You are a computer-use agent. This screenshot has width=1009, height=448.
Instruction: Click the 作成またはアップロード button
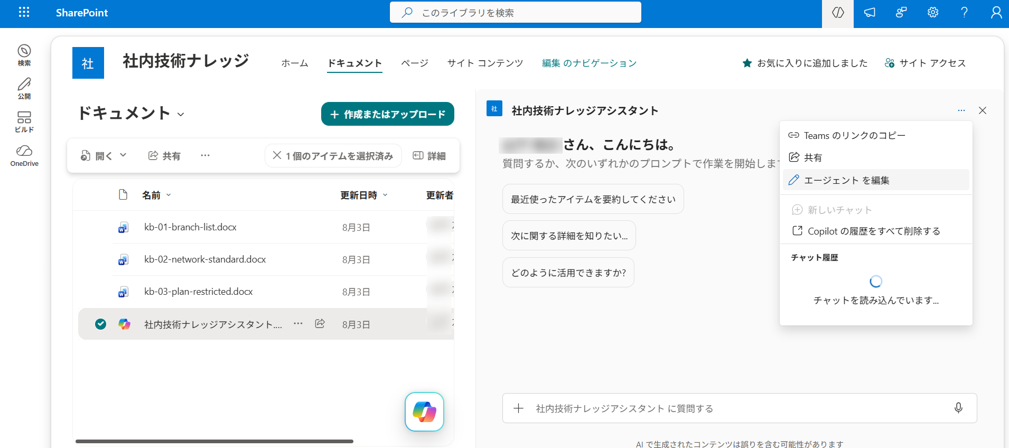[x=388, y=114]
